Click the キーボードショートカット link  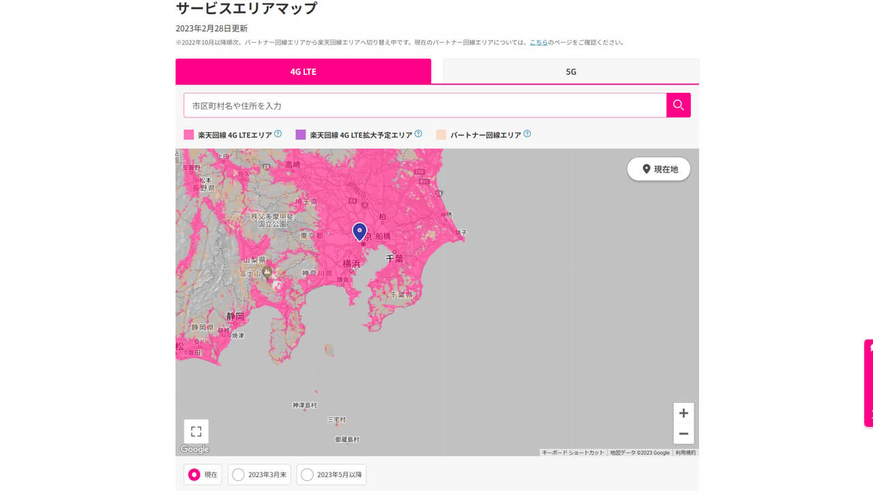tap(572, 451)
